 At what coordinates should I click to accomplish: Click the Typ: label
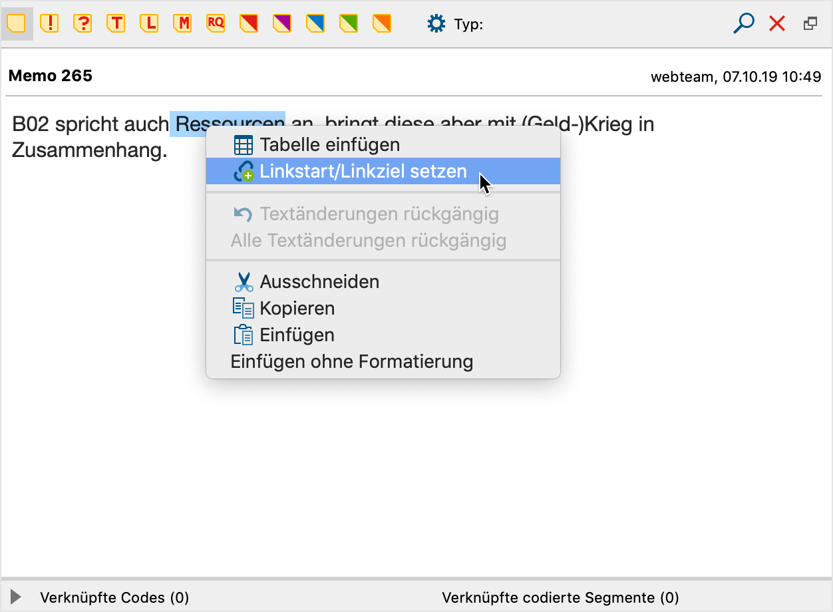click(468, 25)
